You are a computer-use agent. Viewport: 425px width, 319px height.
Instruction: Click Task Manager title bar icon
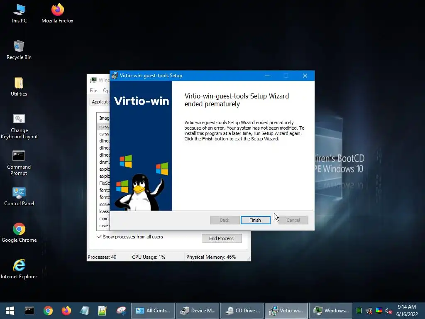[x=93, y=80]
